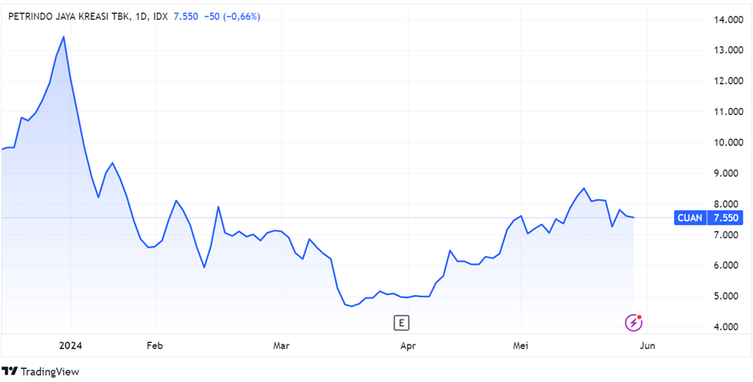753x382 pixels.
Task: Click the Jun time axis label
Action: tap(647, 345)
